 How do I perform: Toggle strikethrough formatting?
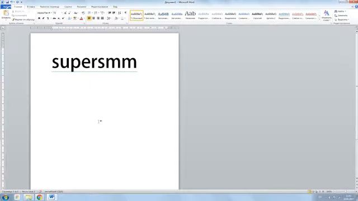(x=54, y=18)
